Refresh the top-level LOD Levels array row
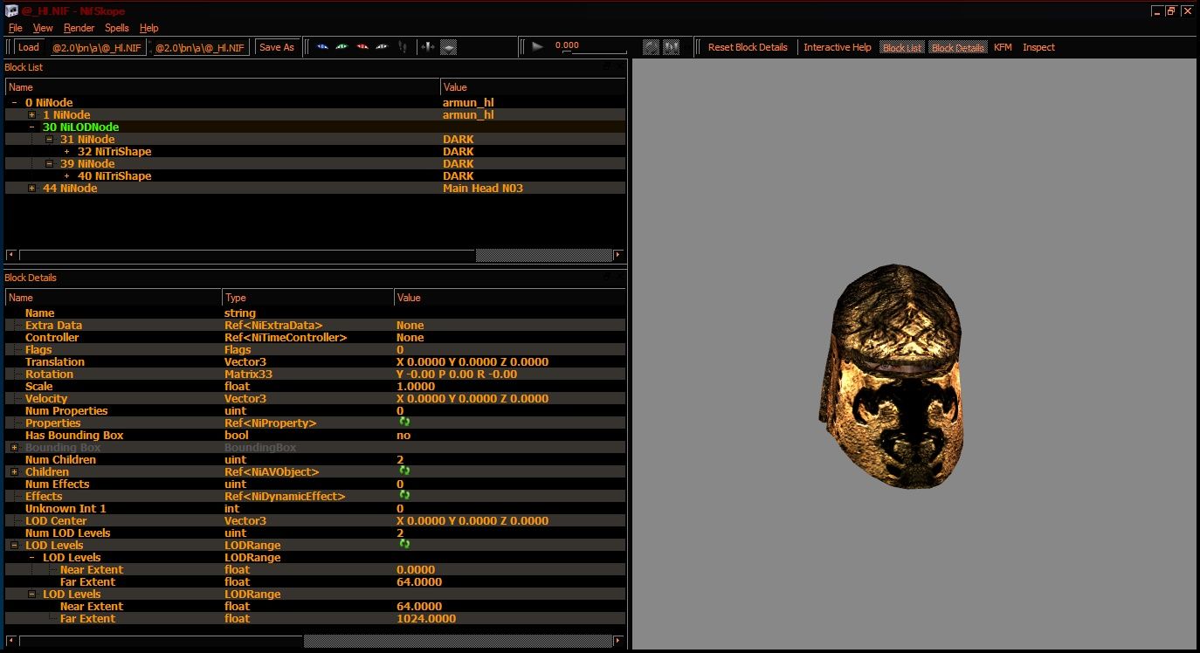 coord(405,545)
